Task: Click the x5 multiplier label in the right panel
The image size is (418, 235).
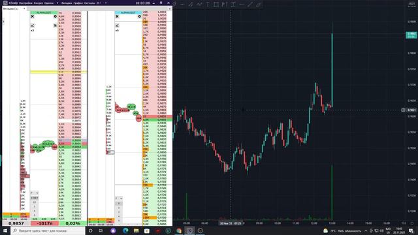Action: [x=117, y=31]
